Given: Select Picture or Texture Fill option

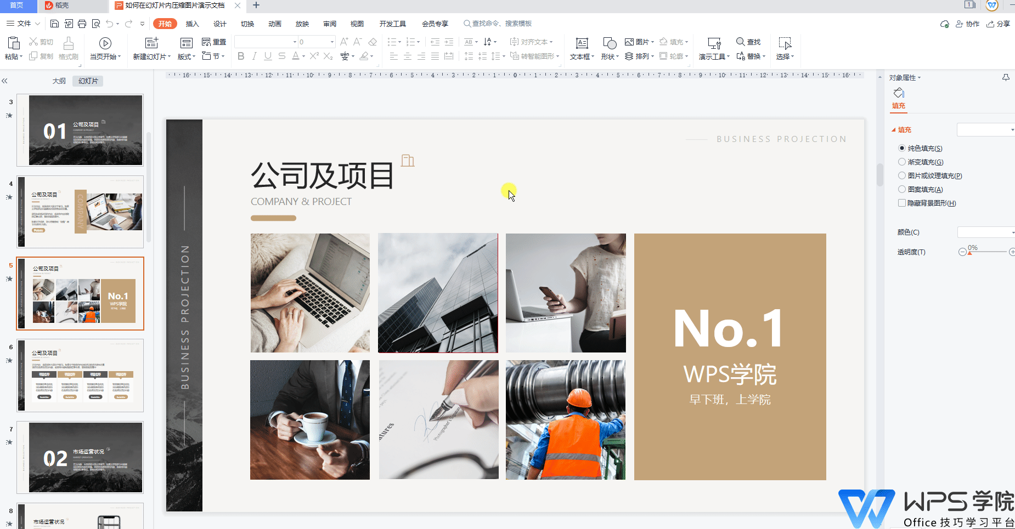Looking at the screenshot, I should pyautogui.click(x=902, y=175).
